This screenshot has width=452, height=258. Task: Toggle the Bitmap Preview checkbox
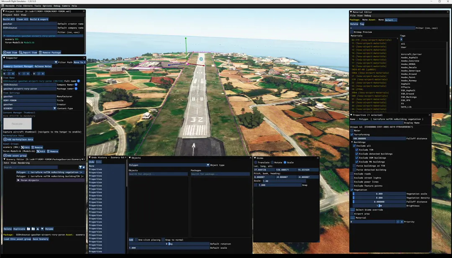[352, 32]
